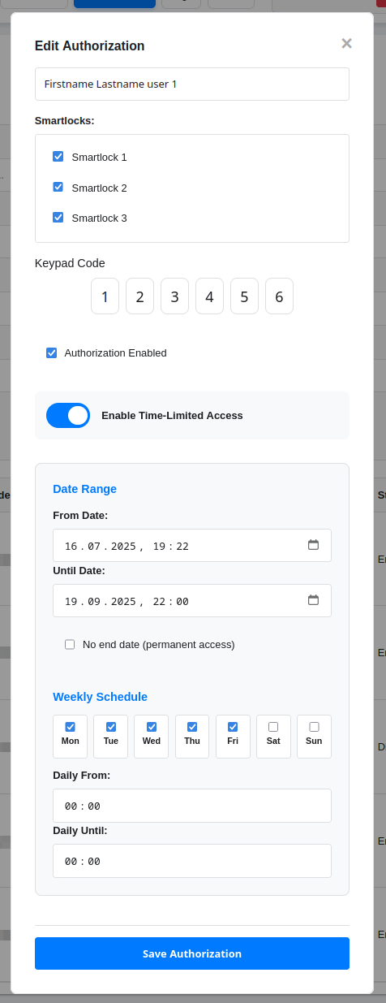Enable the Sat weekday checkbox
Screen dimensions: 386x1003
click(273, 727)
